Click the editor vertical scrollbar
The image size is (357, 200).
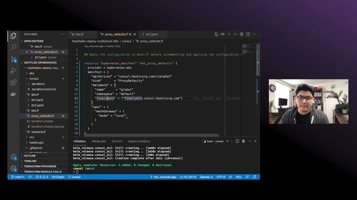258,59
